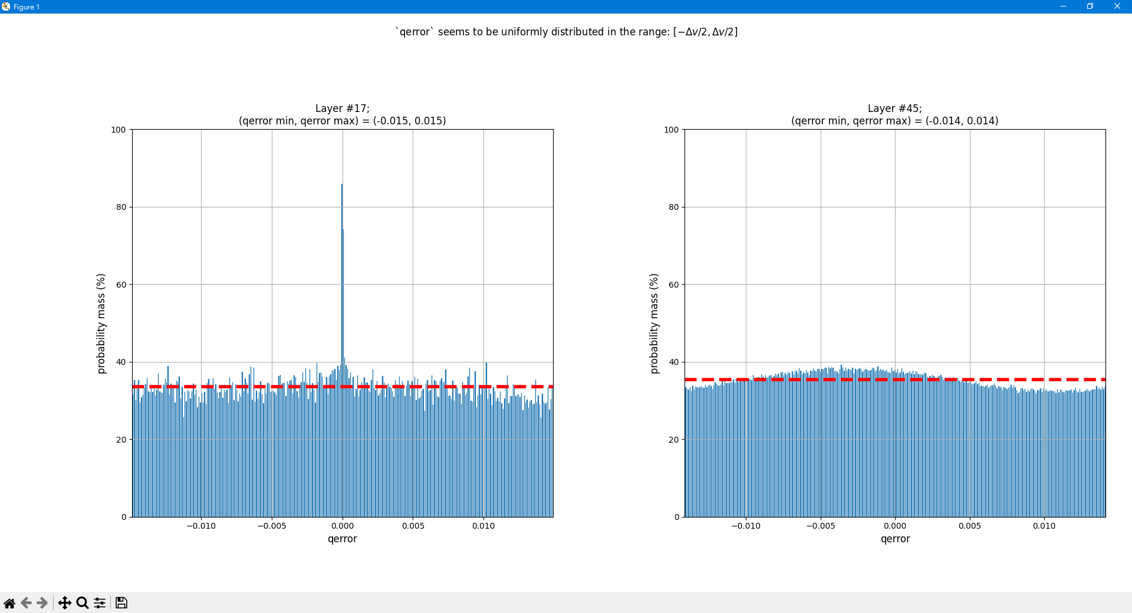
Task: Click the right plot's probability mass y-axis label
Action: pyautogui.click(x=653, y=324)
